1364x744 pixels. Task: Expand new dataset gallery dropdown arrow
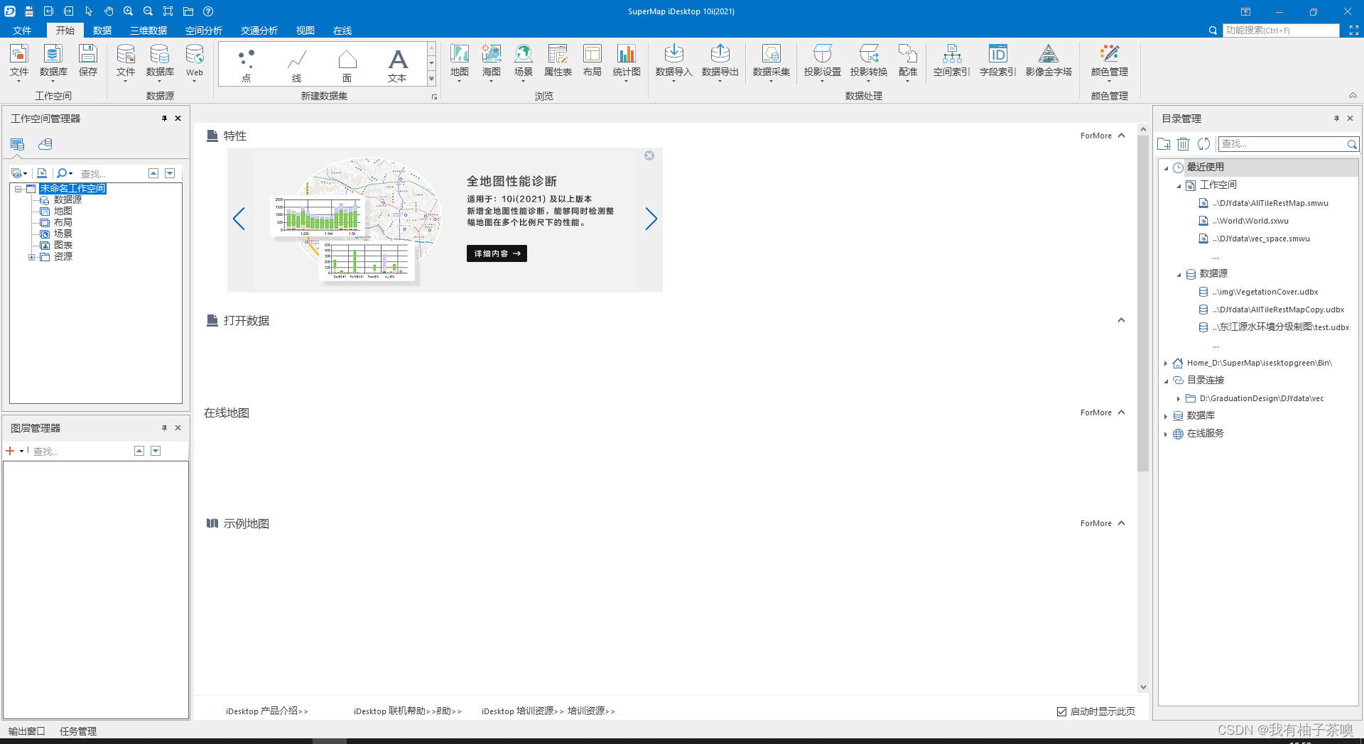click(x=431, y=80)
